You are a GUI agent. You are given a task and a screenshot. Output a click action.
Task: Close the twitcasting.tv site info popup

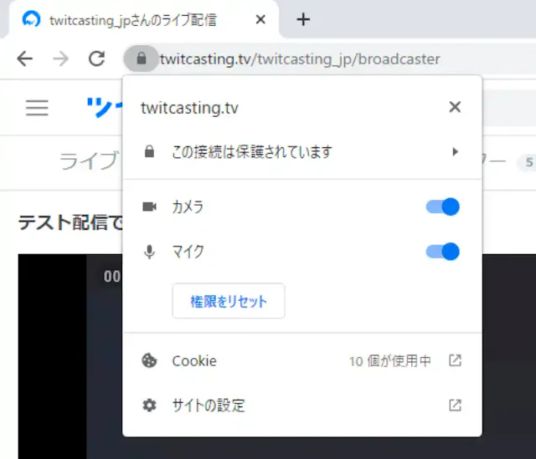click(x=455, y=107)
